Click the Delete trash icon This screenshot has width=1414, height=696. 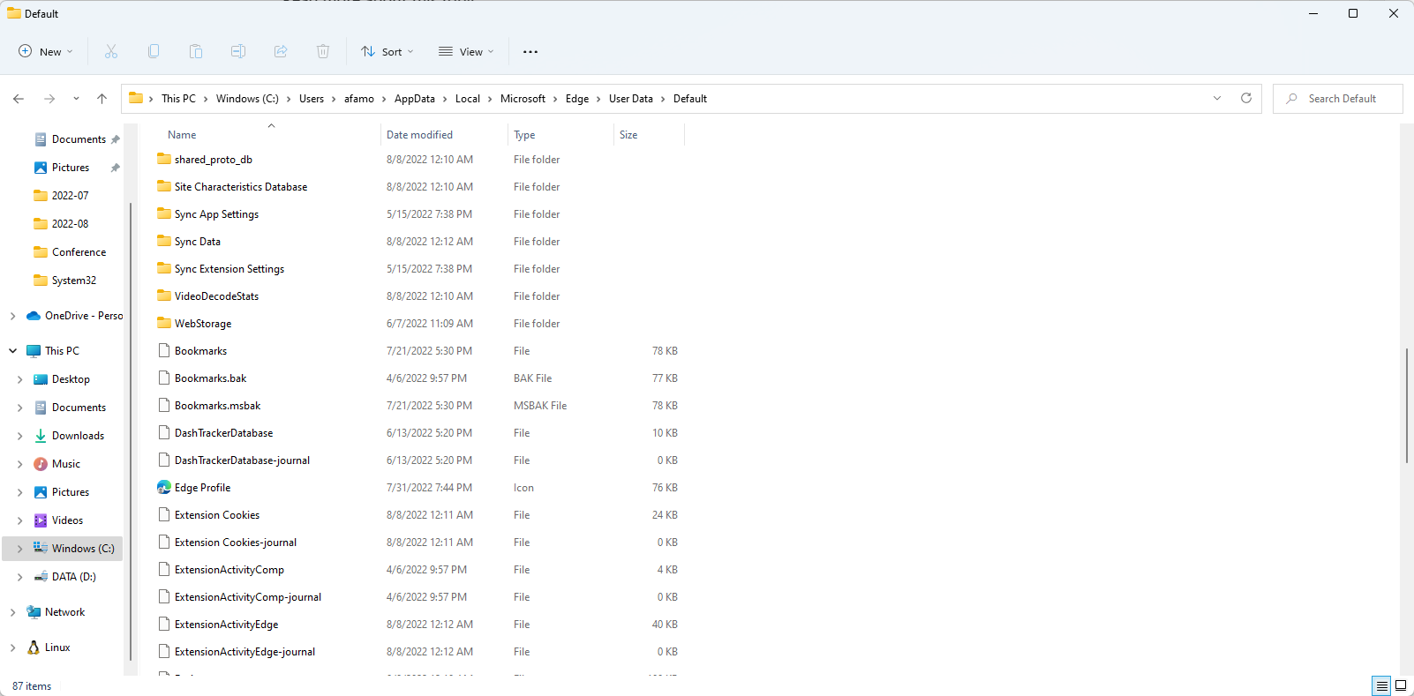click(x=323, y=51)
